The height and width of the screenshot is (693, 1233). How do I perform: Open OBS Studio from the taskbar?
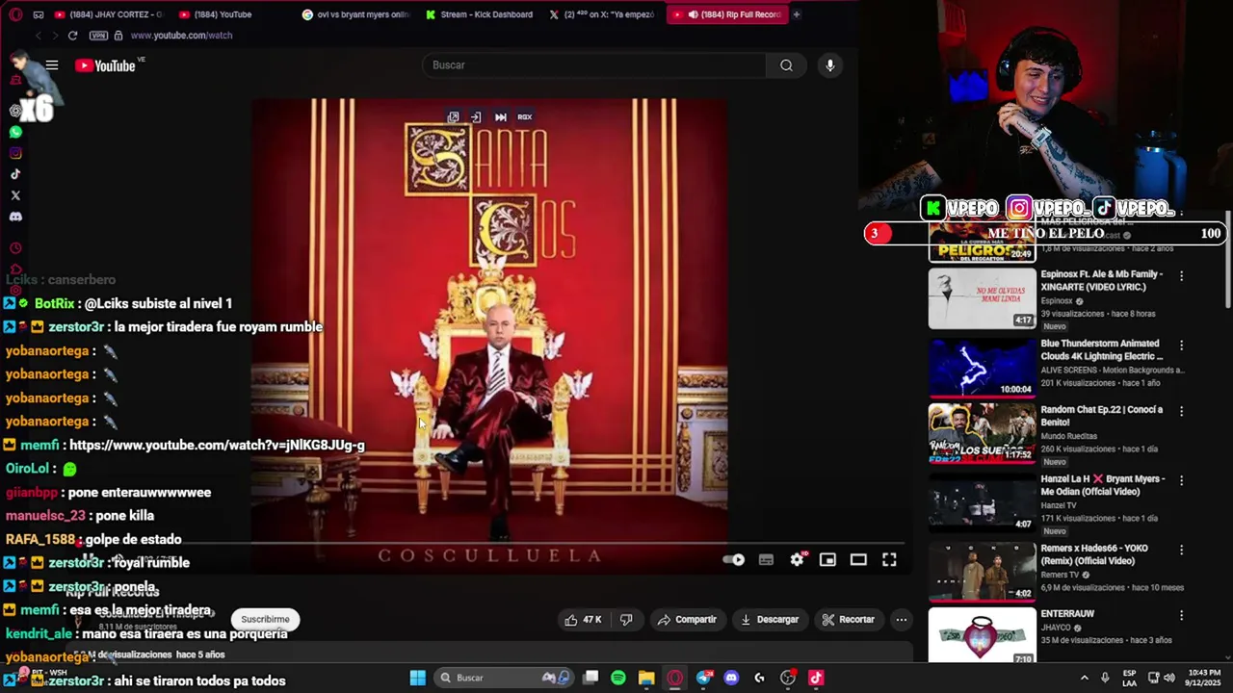coord(788,678)
